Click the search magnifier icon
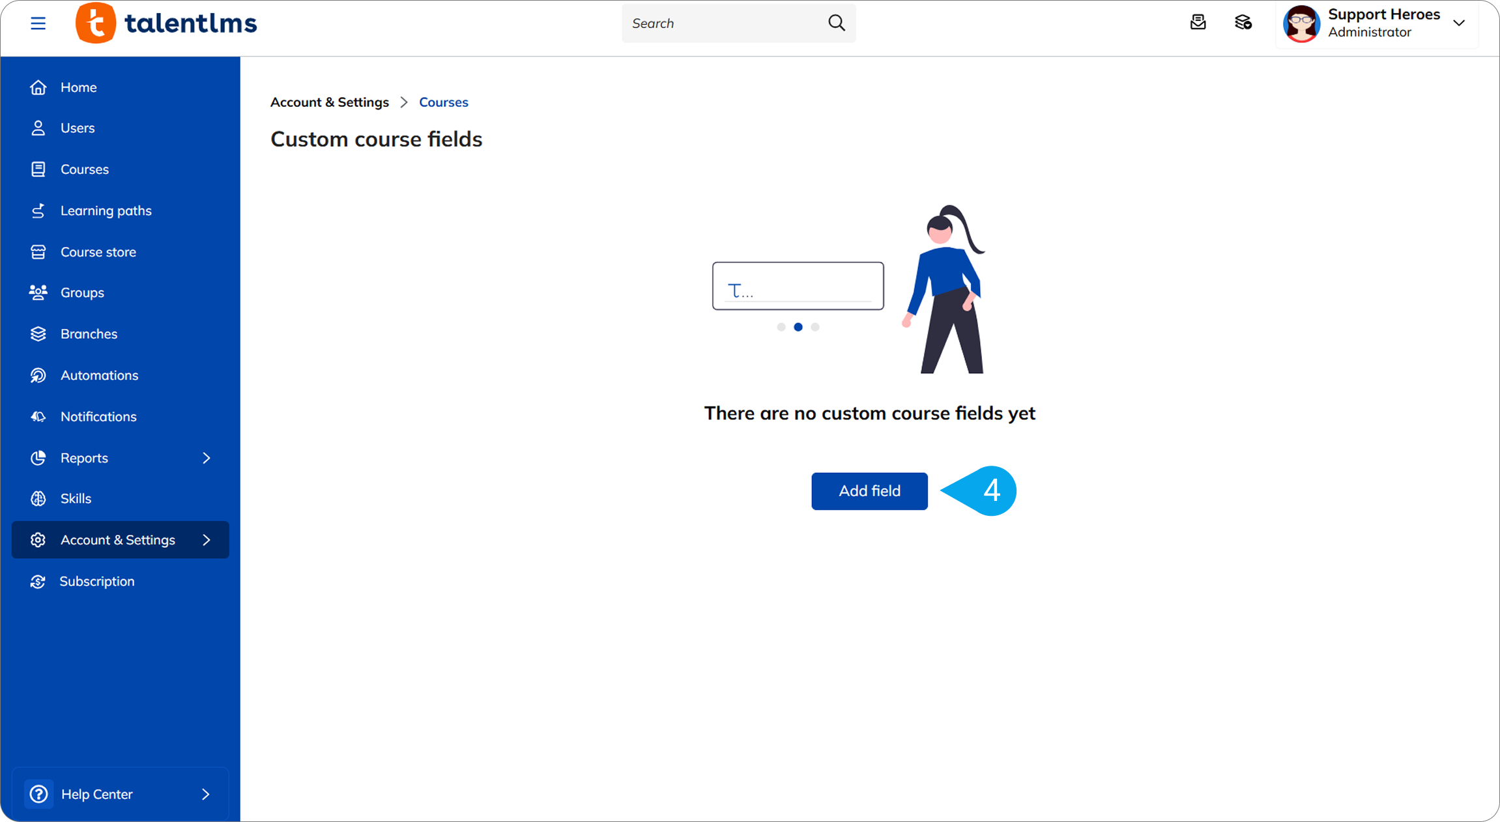The image size is (1500, 822). [x=836, y=23]
